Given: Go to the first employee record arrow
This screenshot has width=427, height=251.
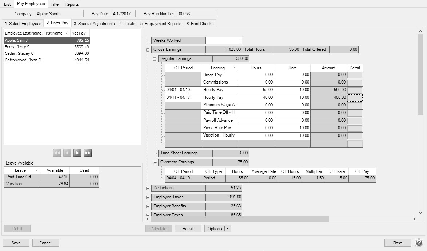Looking at the screenshot, I should (x=57, y=153).
